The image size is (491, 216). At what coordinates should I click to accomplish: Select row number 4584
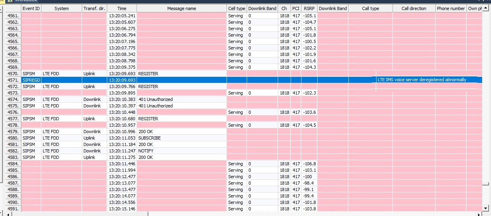point(13,164)
